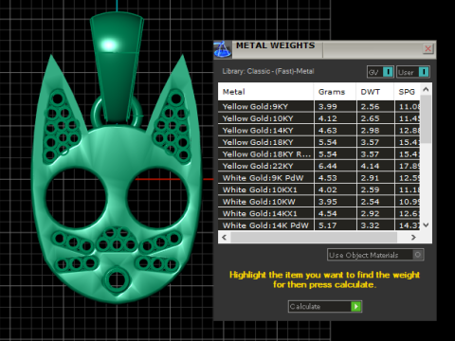Click the 3.99 grams value
This screenshot has width=455, height=341.
pos(328,107)
